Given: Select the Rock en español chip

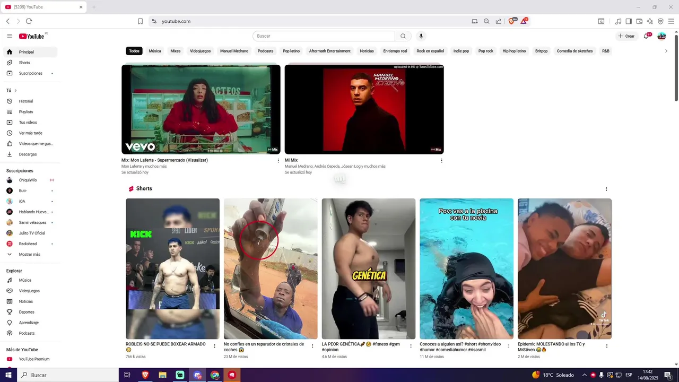Looking at the screenshot, I should (430, 51).
